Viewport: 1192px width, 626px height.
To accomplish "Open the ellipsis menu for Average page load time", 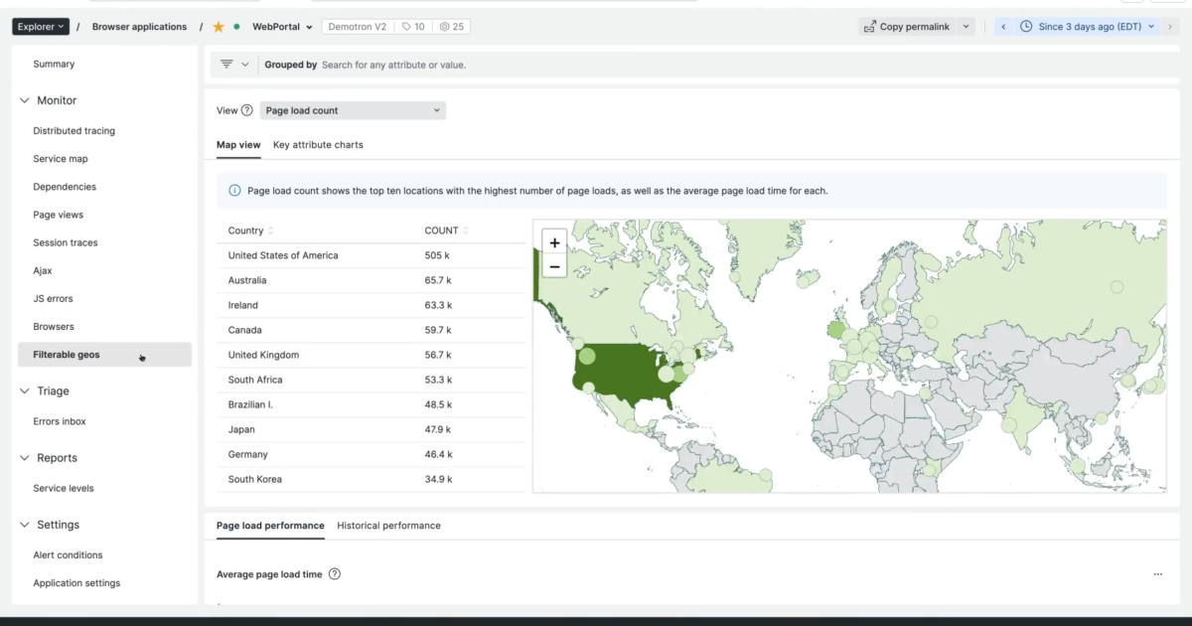I will pyautogui.click(x=1157, y=573).
